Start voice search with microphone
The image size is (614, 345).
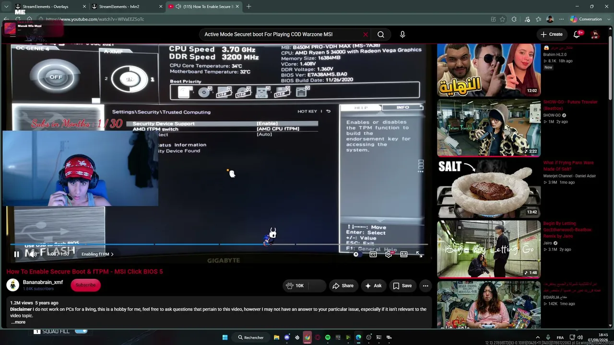402,34
